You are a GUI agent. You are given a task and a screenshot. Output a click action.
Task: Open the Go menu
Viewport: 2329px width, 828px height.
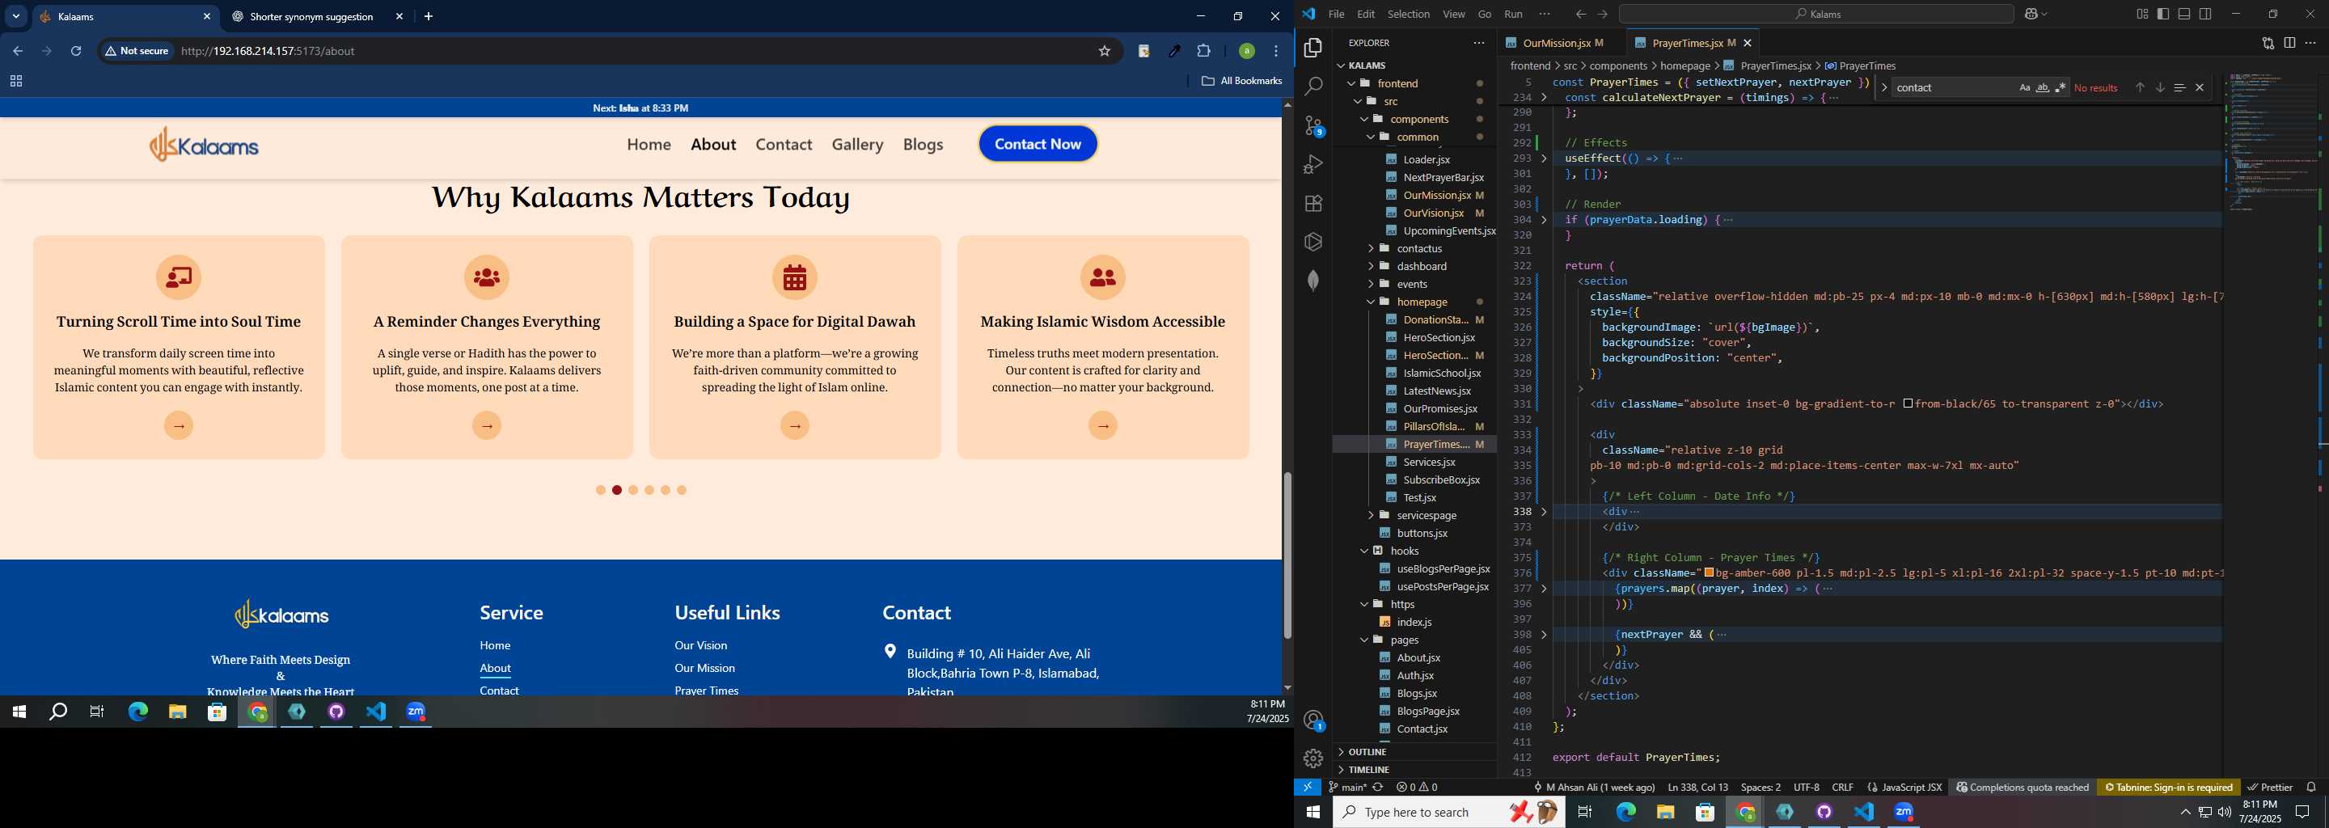[x=1484, y=14]
